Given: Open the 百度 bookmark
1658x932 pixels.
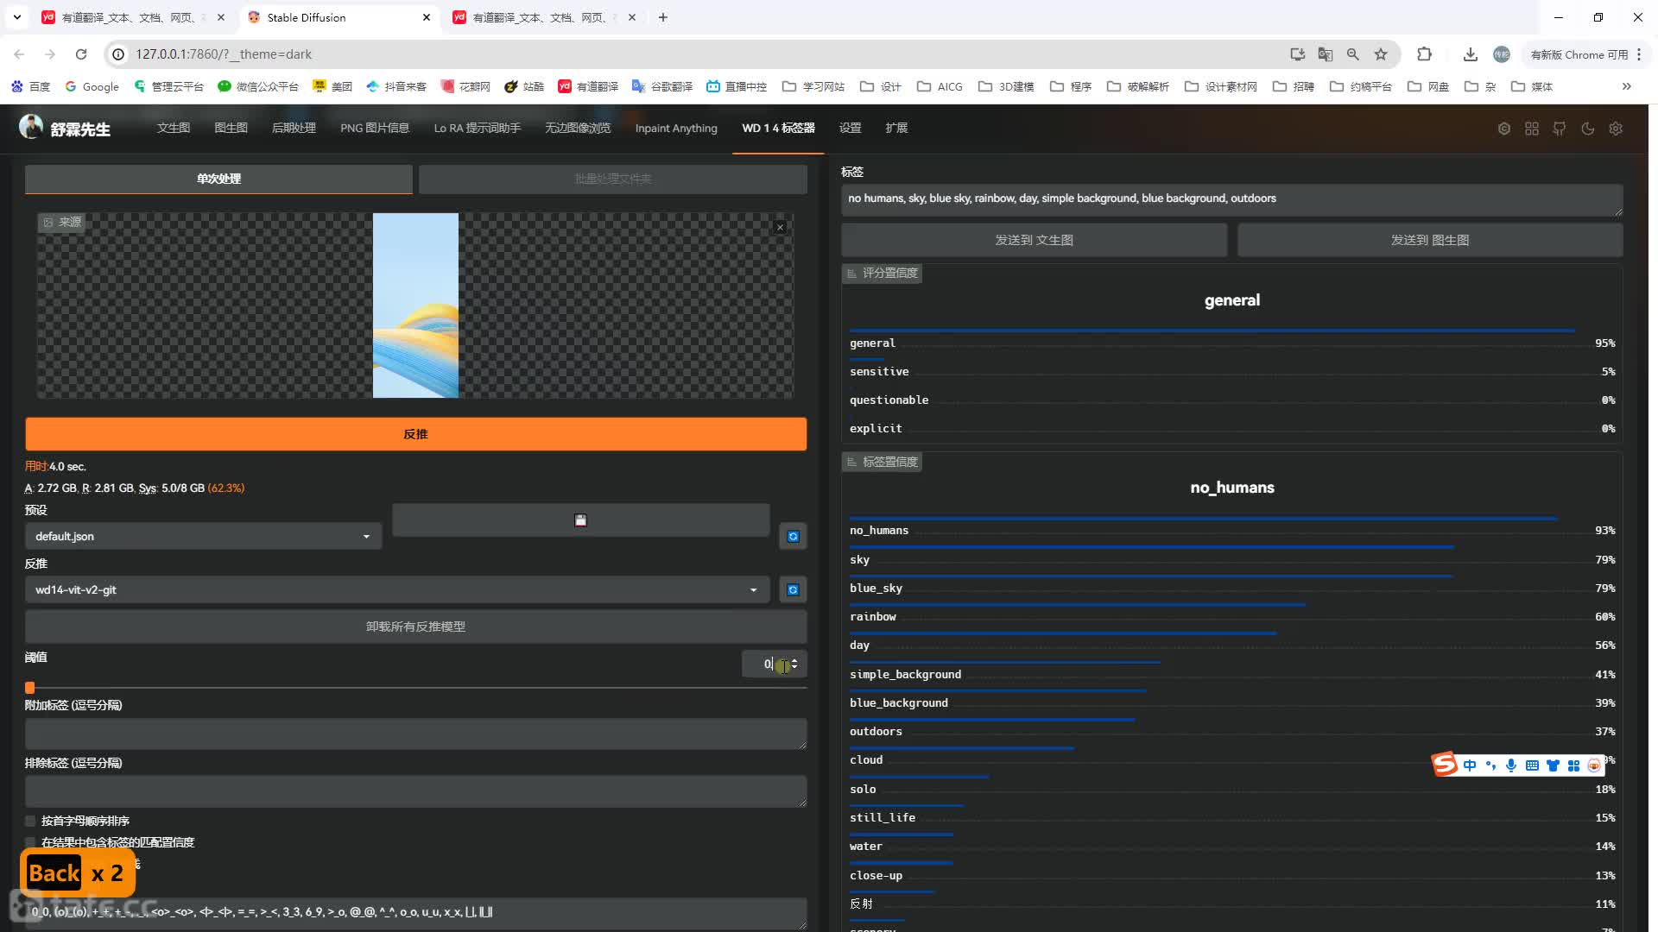Looking at the screenshot, I should point(30,86).
